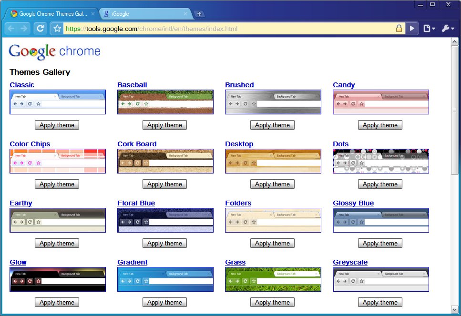Apply the Desktop theme

click(x=272, y=184)
